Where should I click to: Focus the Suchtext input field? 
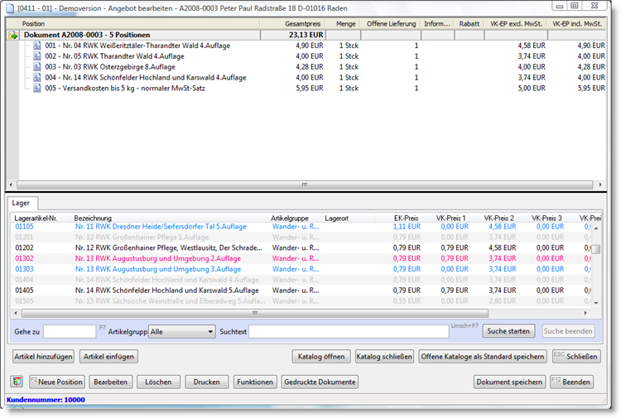(348, 331)
